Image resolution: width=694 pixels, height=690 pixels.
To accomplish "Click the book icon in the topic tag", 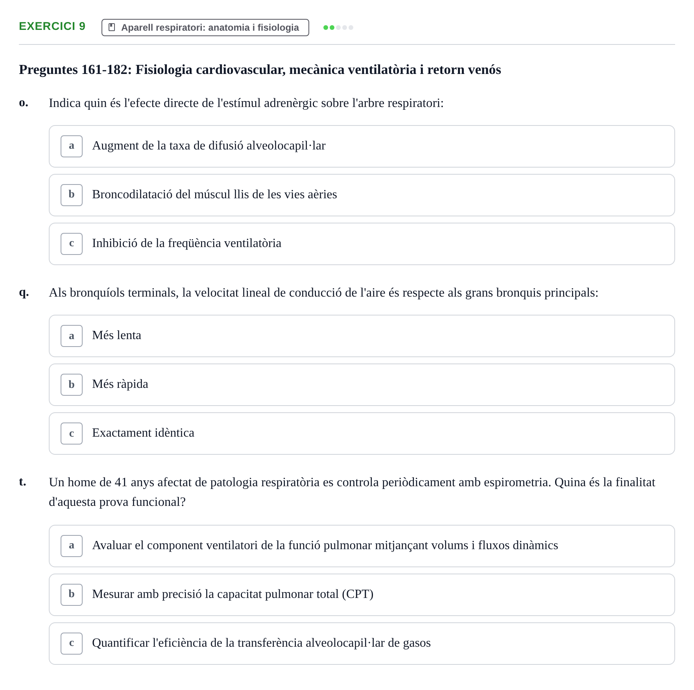I will [x=112, y=27].
